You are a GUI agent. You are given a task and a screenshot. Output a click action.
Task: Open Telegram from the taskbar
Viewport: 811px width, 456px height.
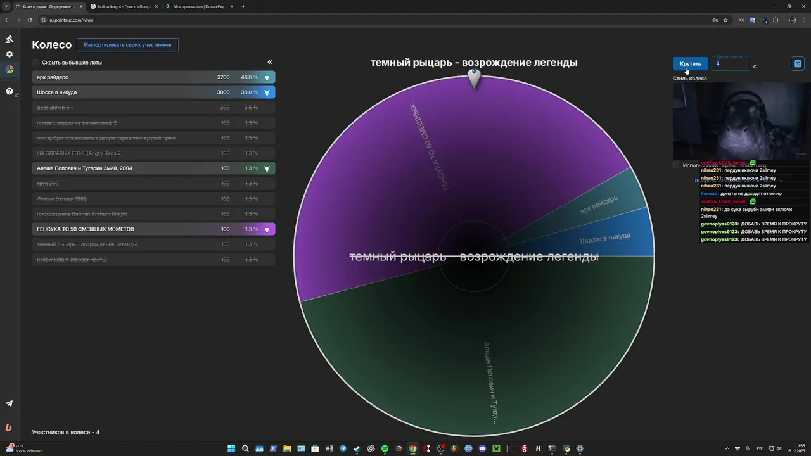343,448
